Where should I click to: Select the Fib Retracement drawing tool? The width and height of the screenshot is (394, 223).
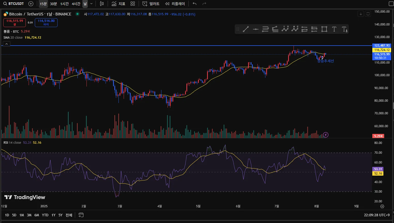coord(265,29)
